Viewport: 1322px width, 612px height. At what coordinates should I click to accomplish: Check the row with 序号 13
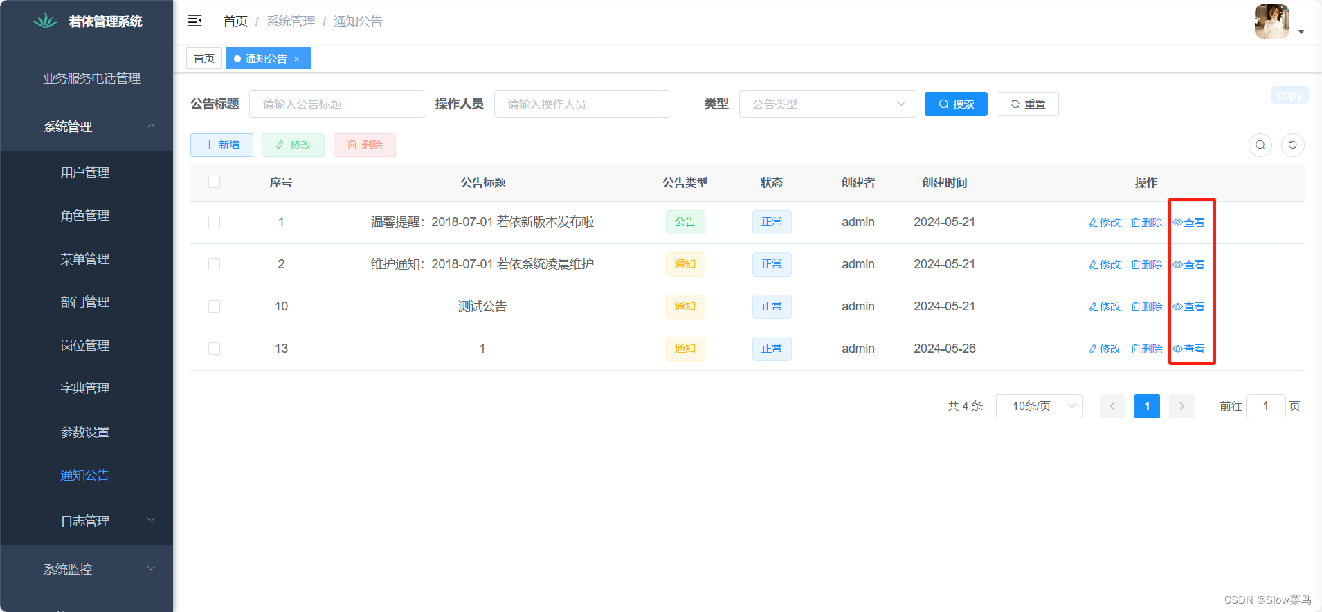click(x=214, y=349)
